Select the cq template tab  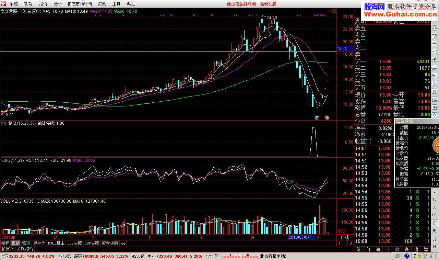point(123,243)
